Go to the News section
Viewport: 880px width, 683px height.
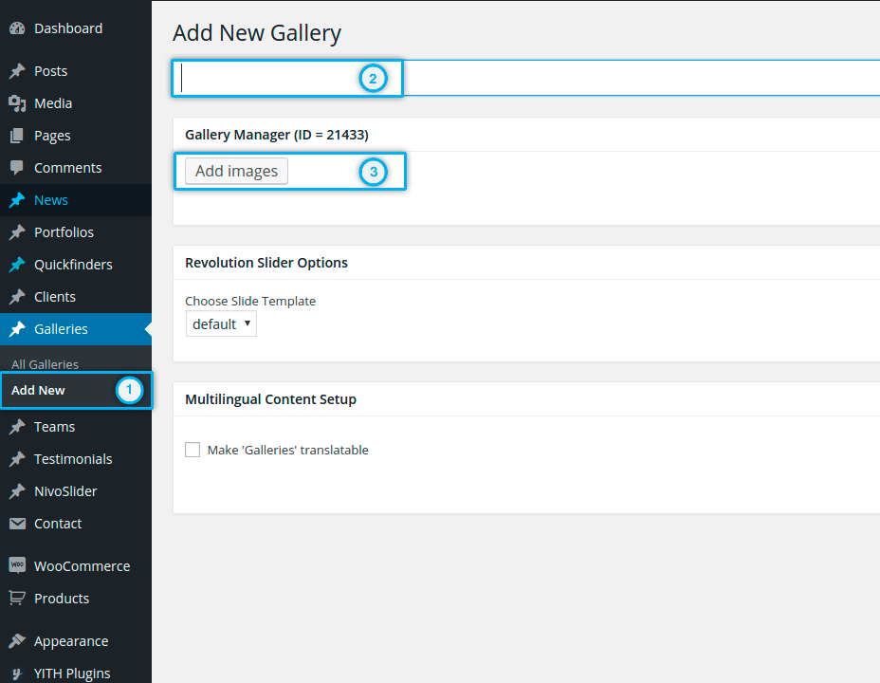[51, 200]
